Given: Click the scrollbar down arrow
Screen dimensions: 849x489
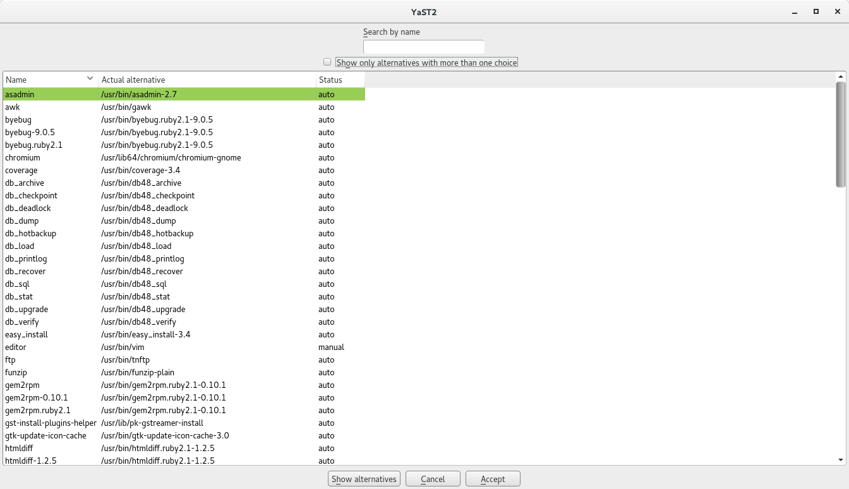Looking at the screenshot, I should point(840,460).
